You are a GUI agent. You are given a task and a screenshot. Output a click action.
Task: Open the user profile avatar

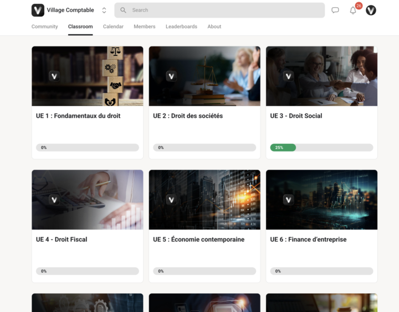coord(371,11)
